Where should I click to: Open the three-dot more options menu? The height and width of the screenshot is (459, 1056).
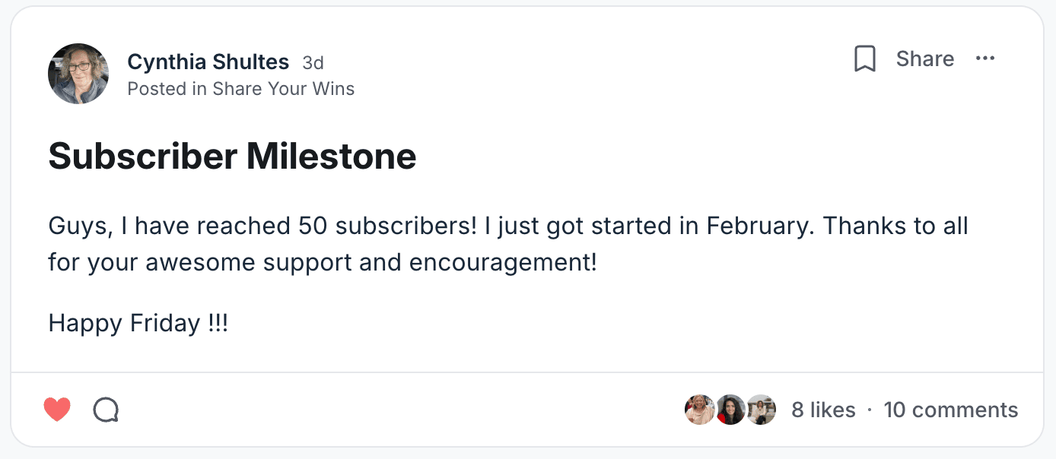(985, 59)
